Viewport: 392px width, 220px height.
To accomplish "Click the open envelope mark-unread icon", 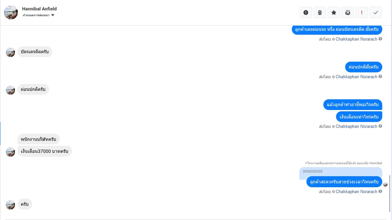I will pos(348,13).
